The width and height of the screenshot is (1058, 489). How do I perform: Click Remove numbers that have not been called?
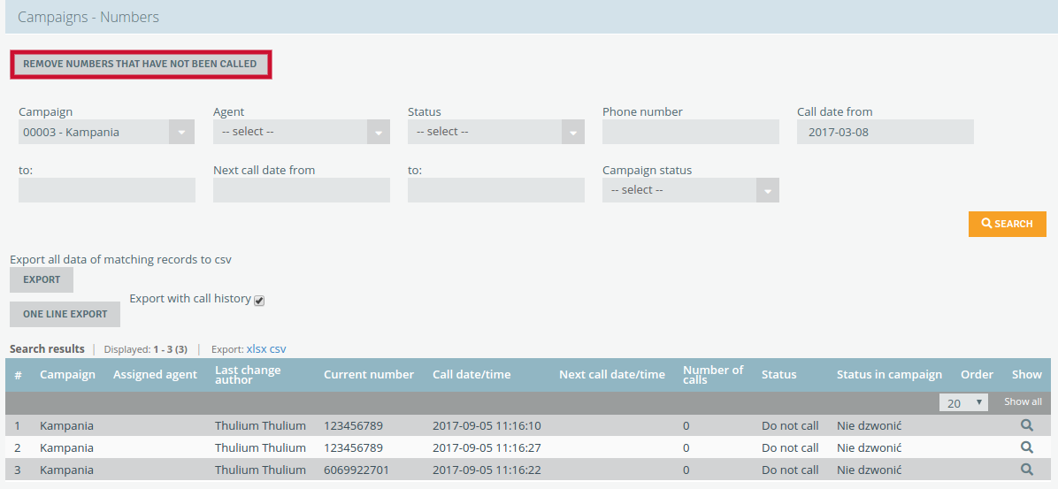pos(141,64)
